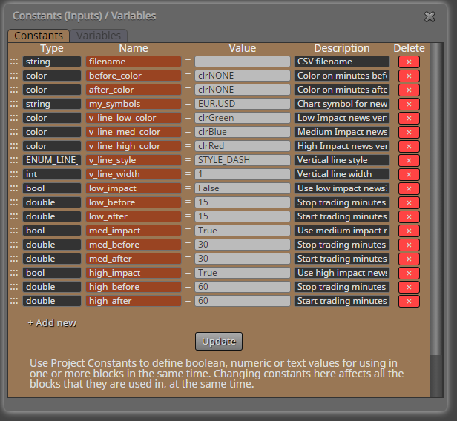
Task: Select the Constants tab
Action: 39,36
